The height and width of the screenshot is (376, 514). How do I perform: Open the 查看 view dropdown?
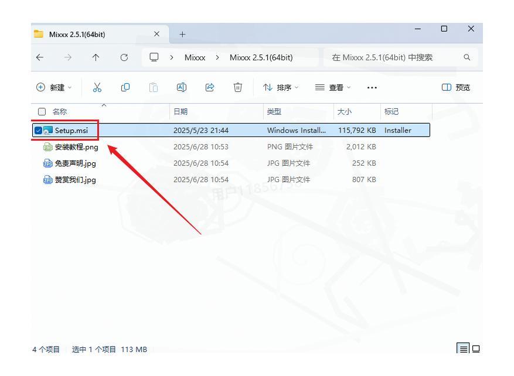click(x=333, y=87)
